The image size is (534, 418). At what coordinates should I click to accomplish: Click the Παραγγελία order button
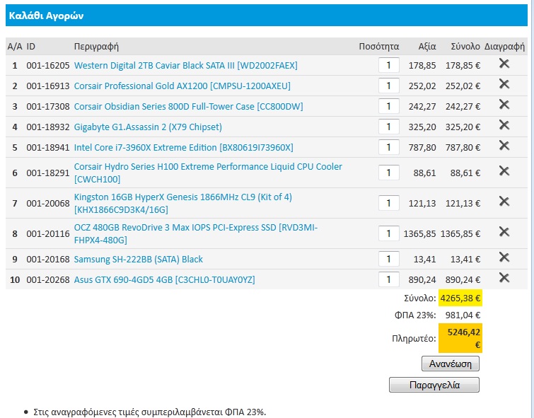(434, 385)
